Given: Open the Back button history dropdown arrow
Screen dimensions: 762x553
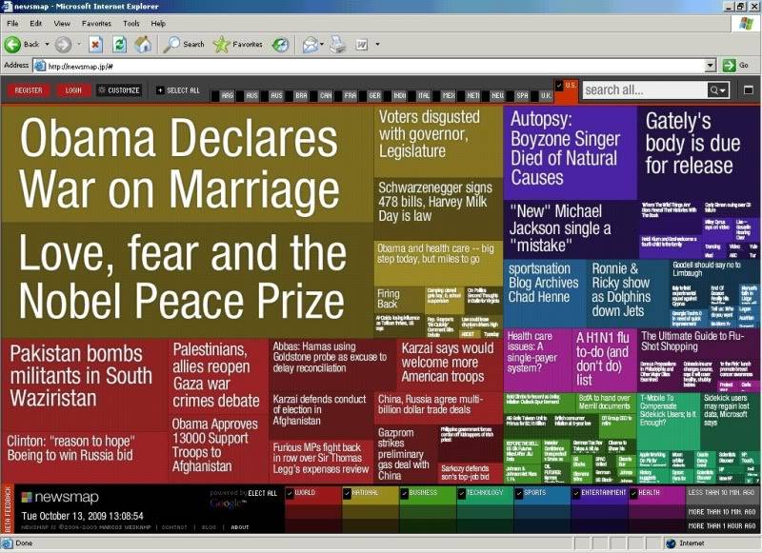Looking at the screenshot, I should coord(47,44).
